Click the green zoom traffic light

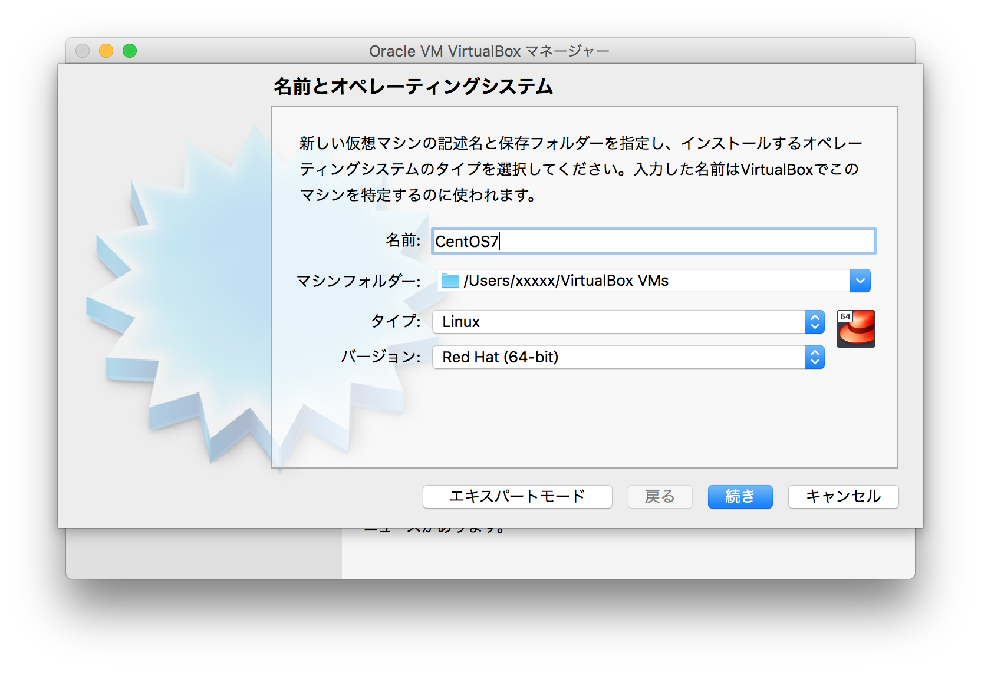[130, 51]
